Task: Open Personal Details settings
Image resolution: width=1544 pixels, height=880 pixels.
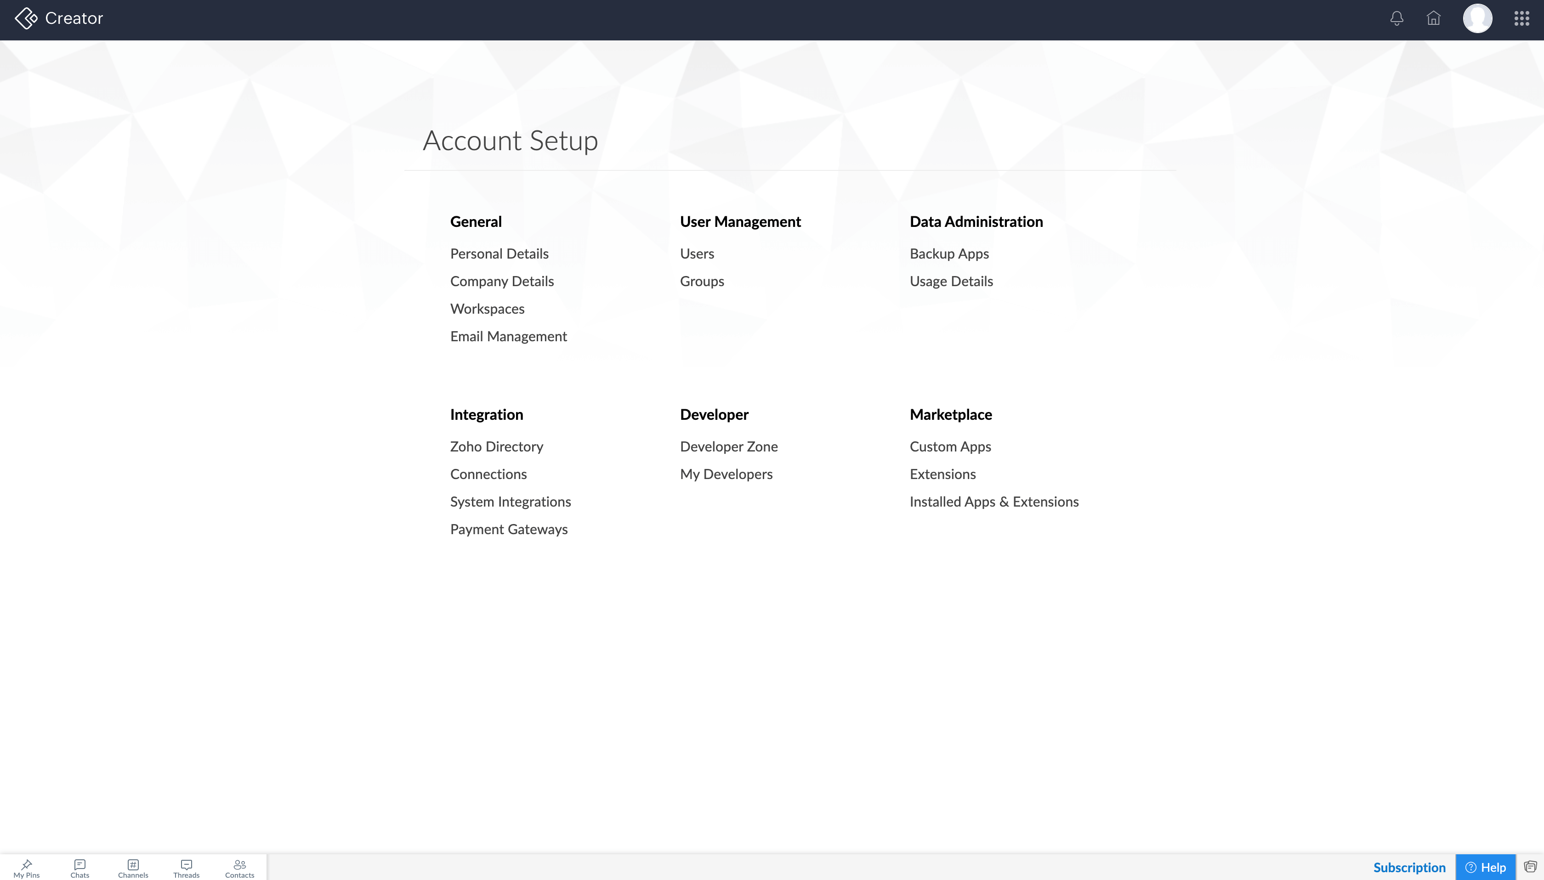Action: pyautogui.click(x=500, y=254)
